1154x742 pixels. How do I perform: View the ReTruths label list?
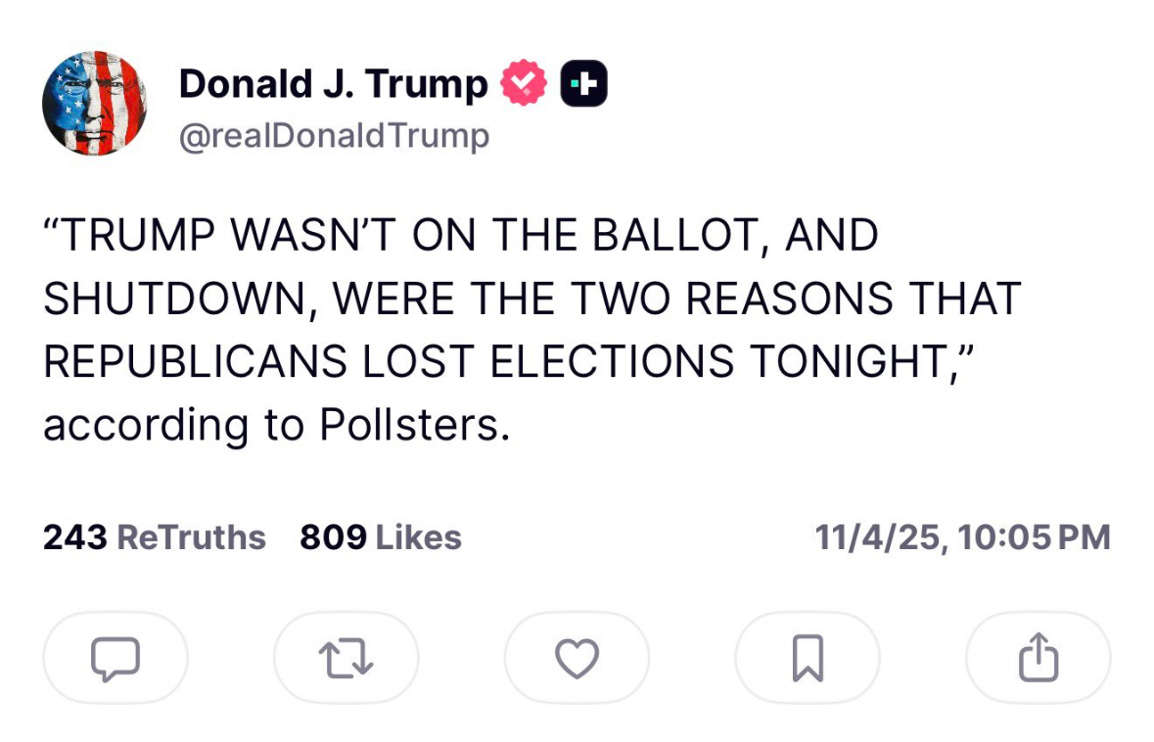tap(191, 537)
